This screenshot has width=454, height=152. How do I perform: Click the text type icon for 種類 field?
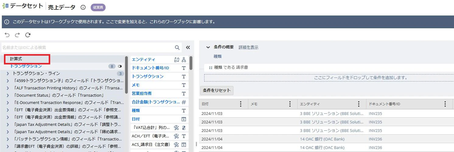click(183, 111)
